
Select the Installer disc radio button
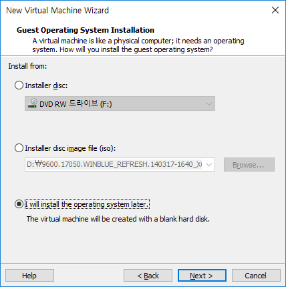pyautogui.click(x=19, y=85)
